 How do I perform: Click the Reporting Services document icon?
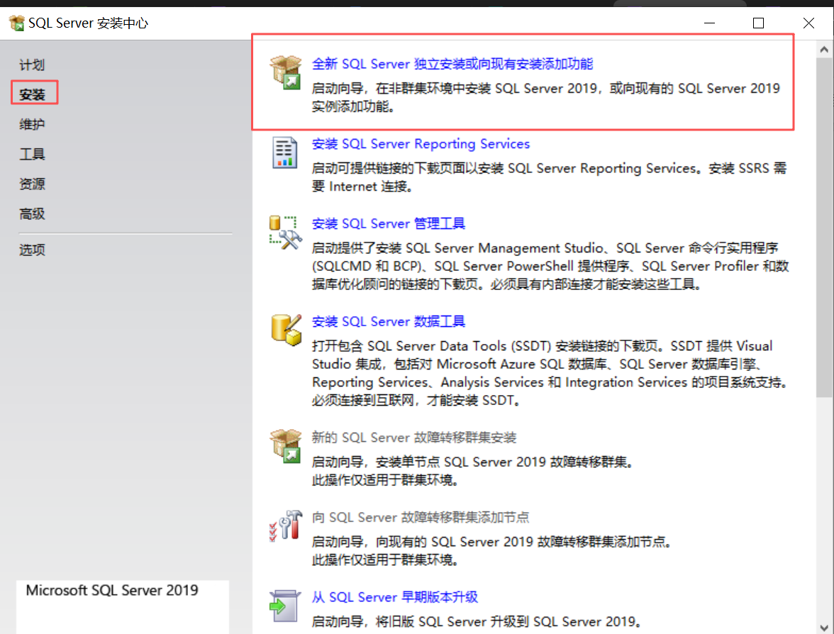click(x=284, y=152)
